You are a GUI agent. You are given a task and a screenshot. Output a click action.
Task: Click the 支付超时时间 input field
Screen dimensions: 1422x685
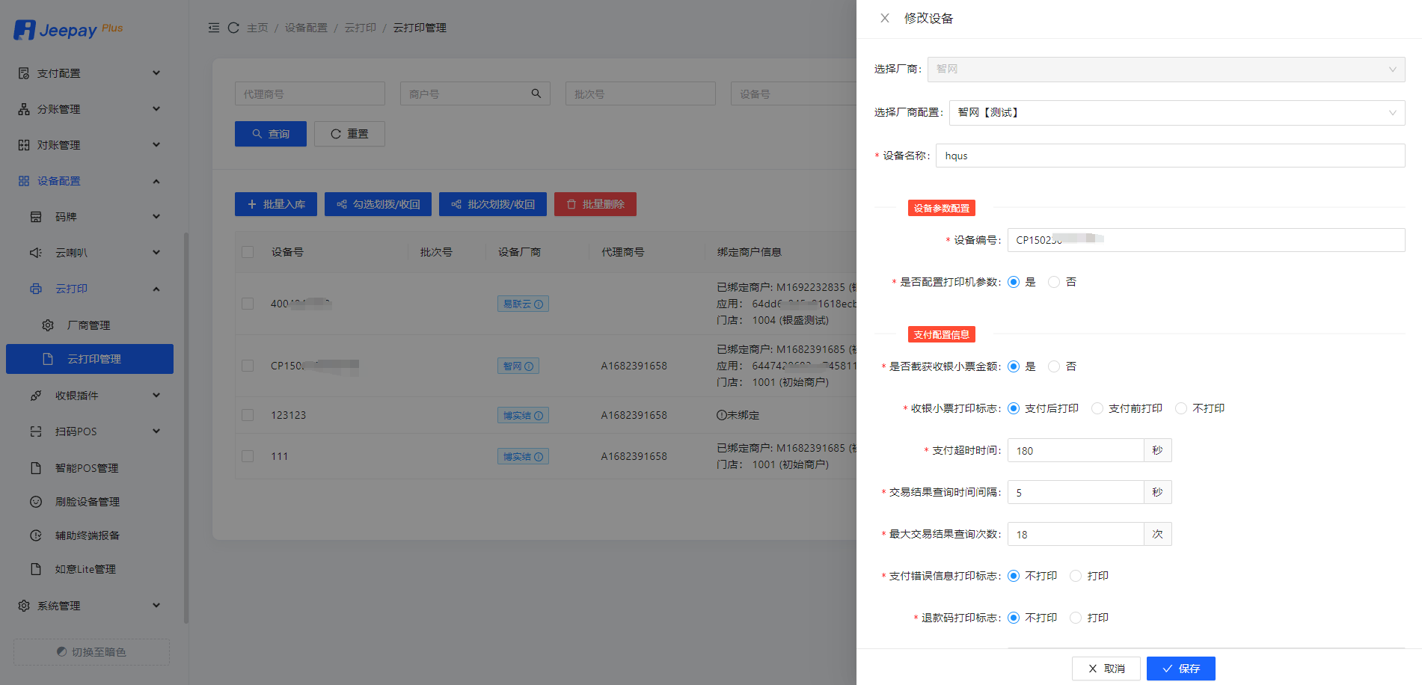[1075, 451]
